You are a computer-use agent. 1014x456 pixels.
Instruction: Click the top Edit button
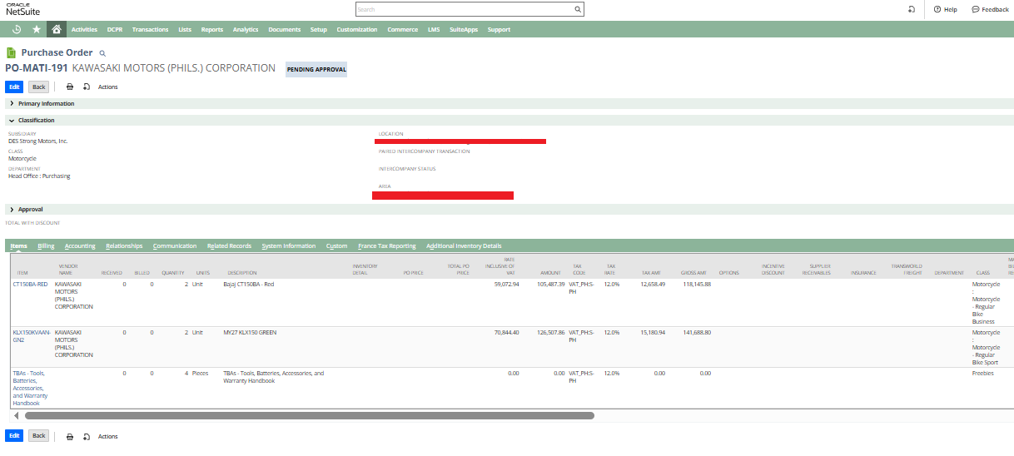click(14, 87)
